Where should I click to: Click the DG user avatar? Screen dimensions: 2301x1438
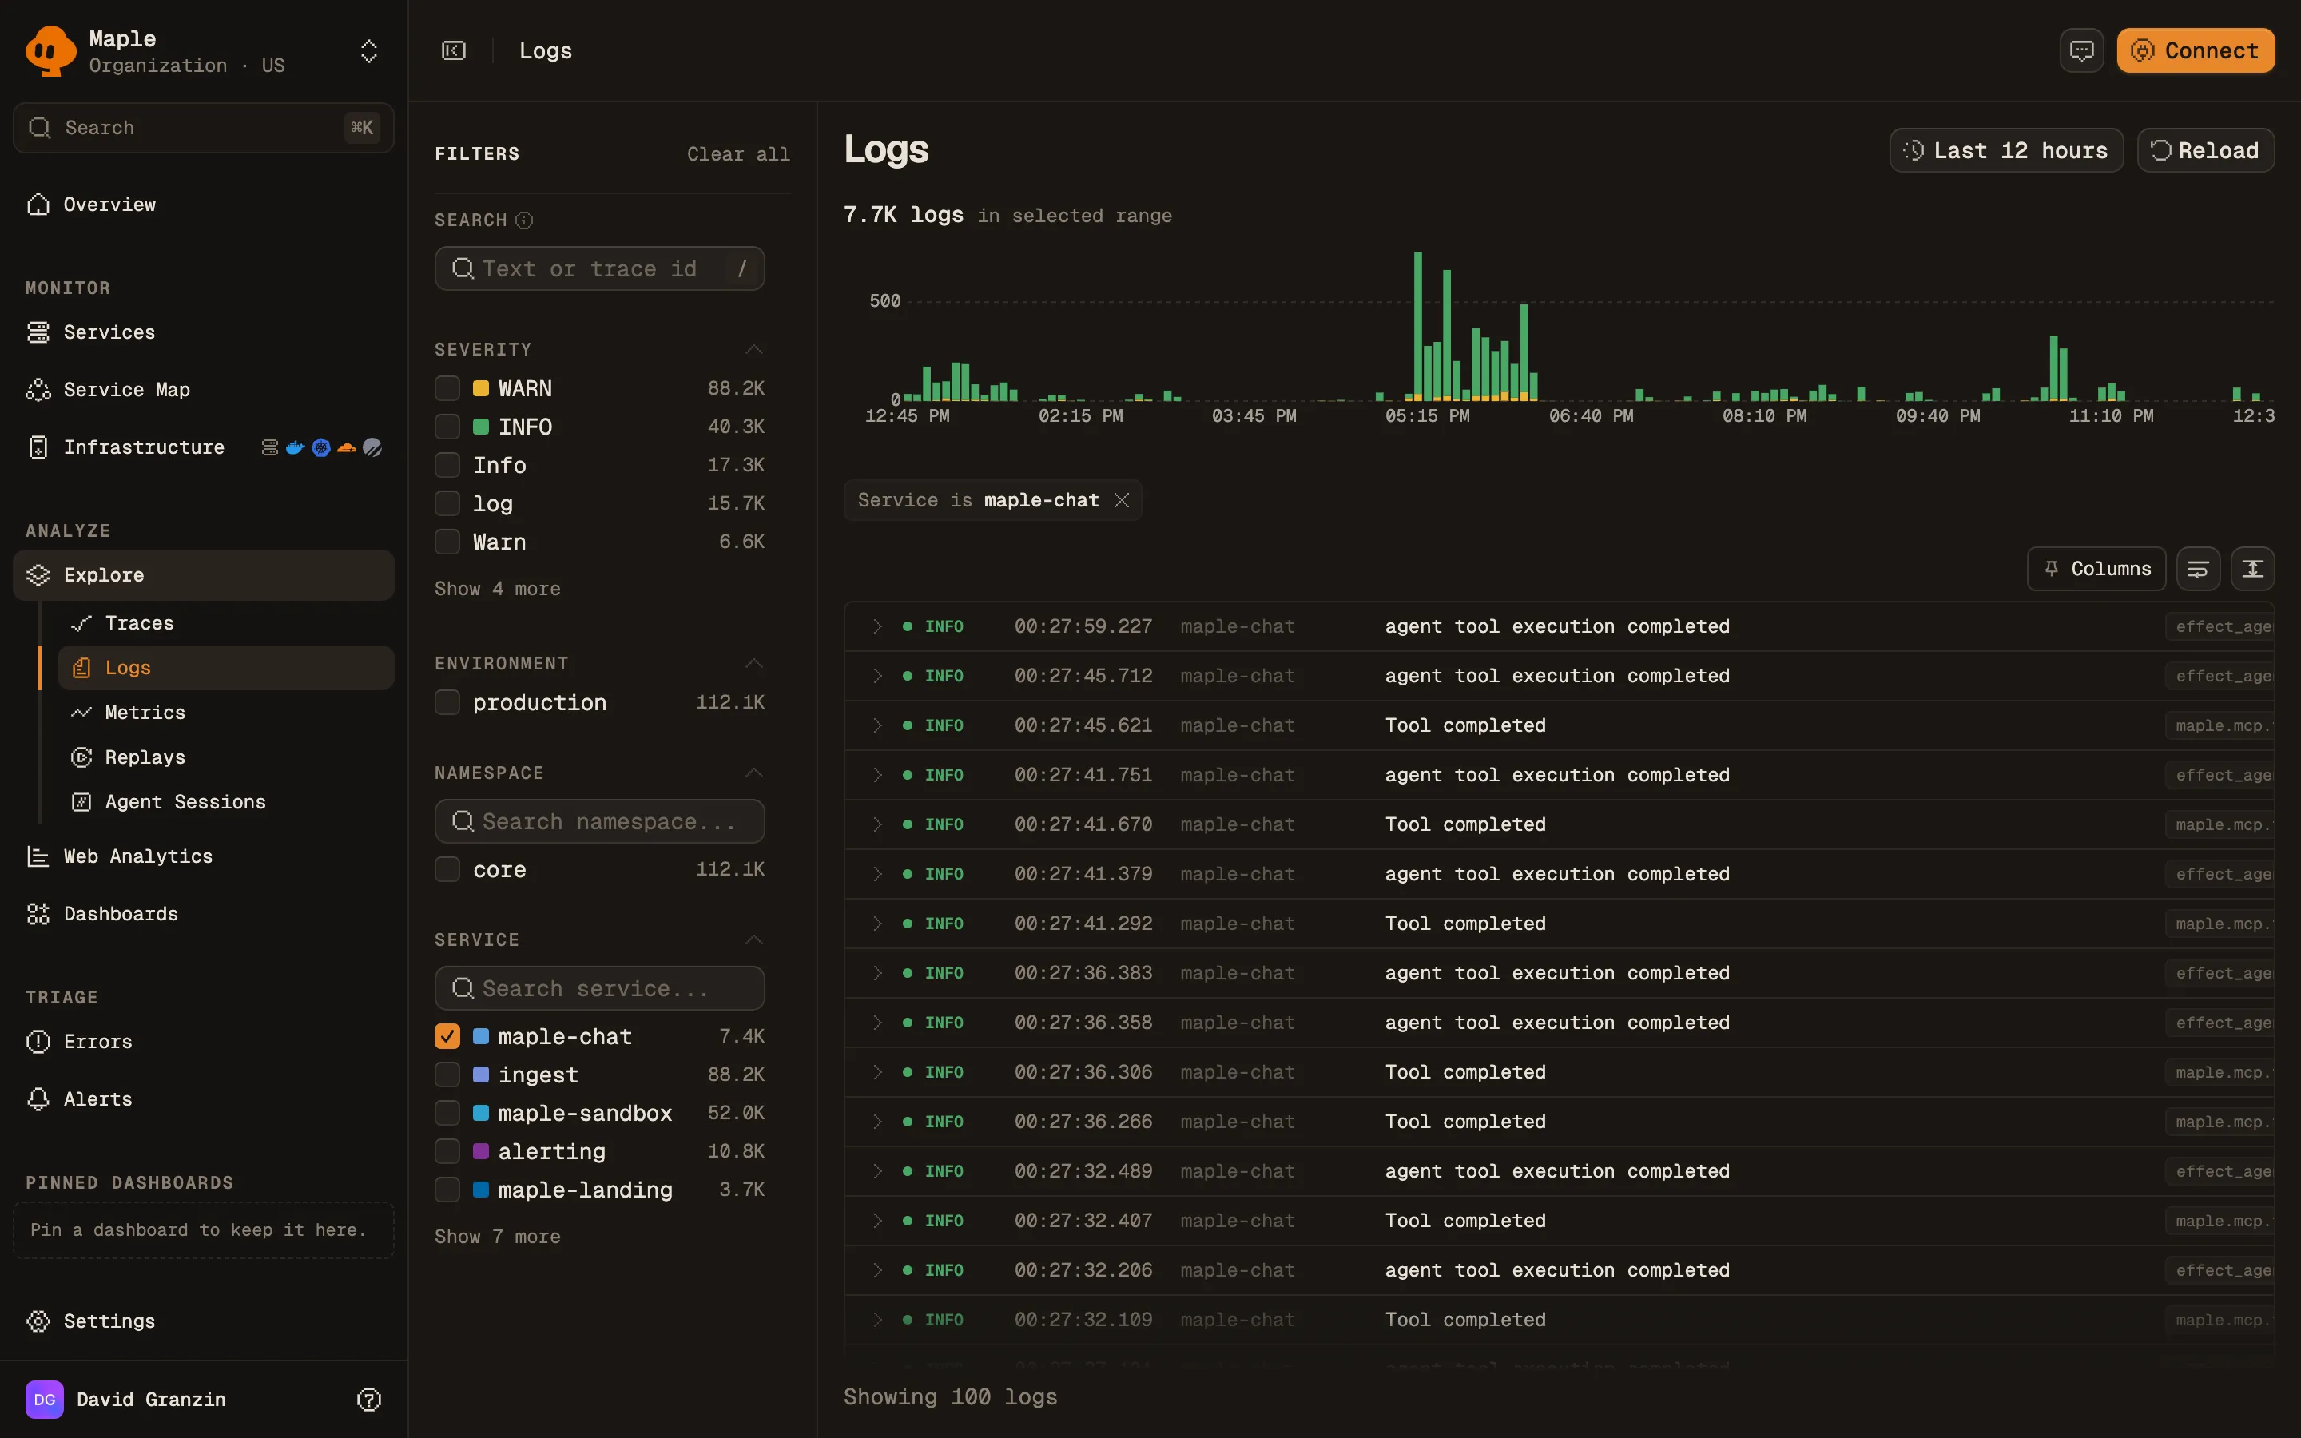click(45, 1399)
